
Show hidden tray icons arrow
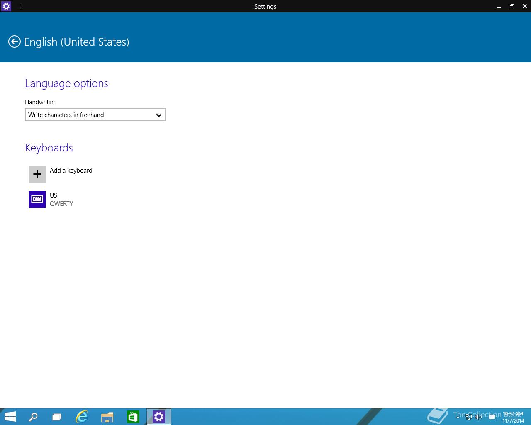[x=458, y=417]
